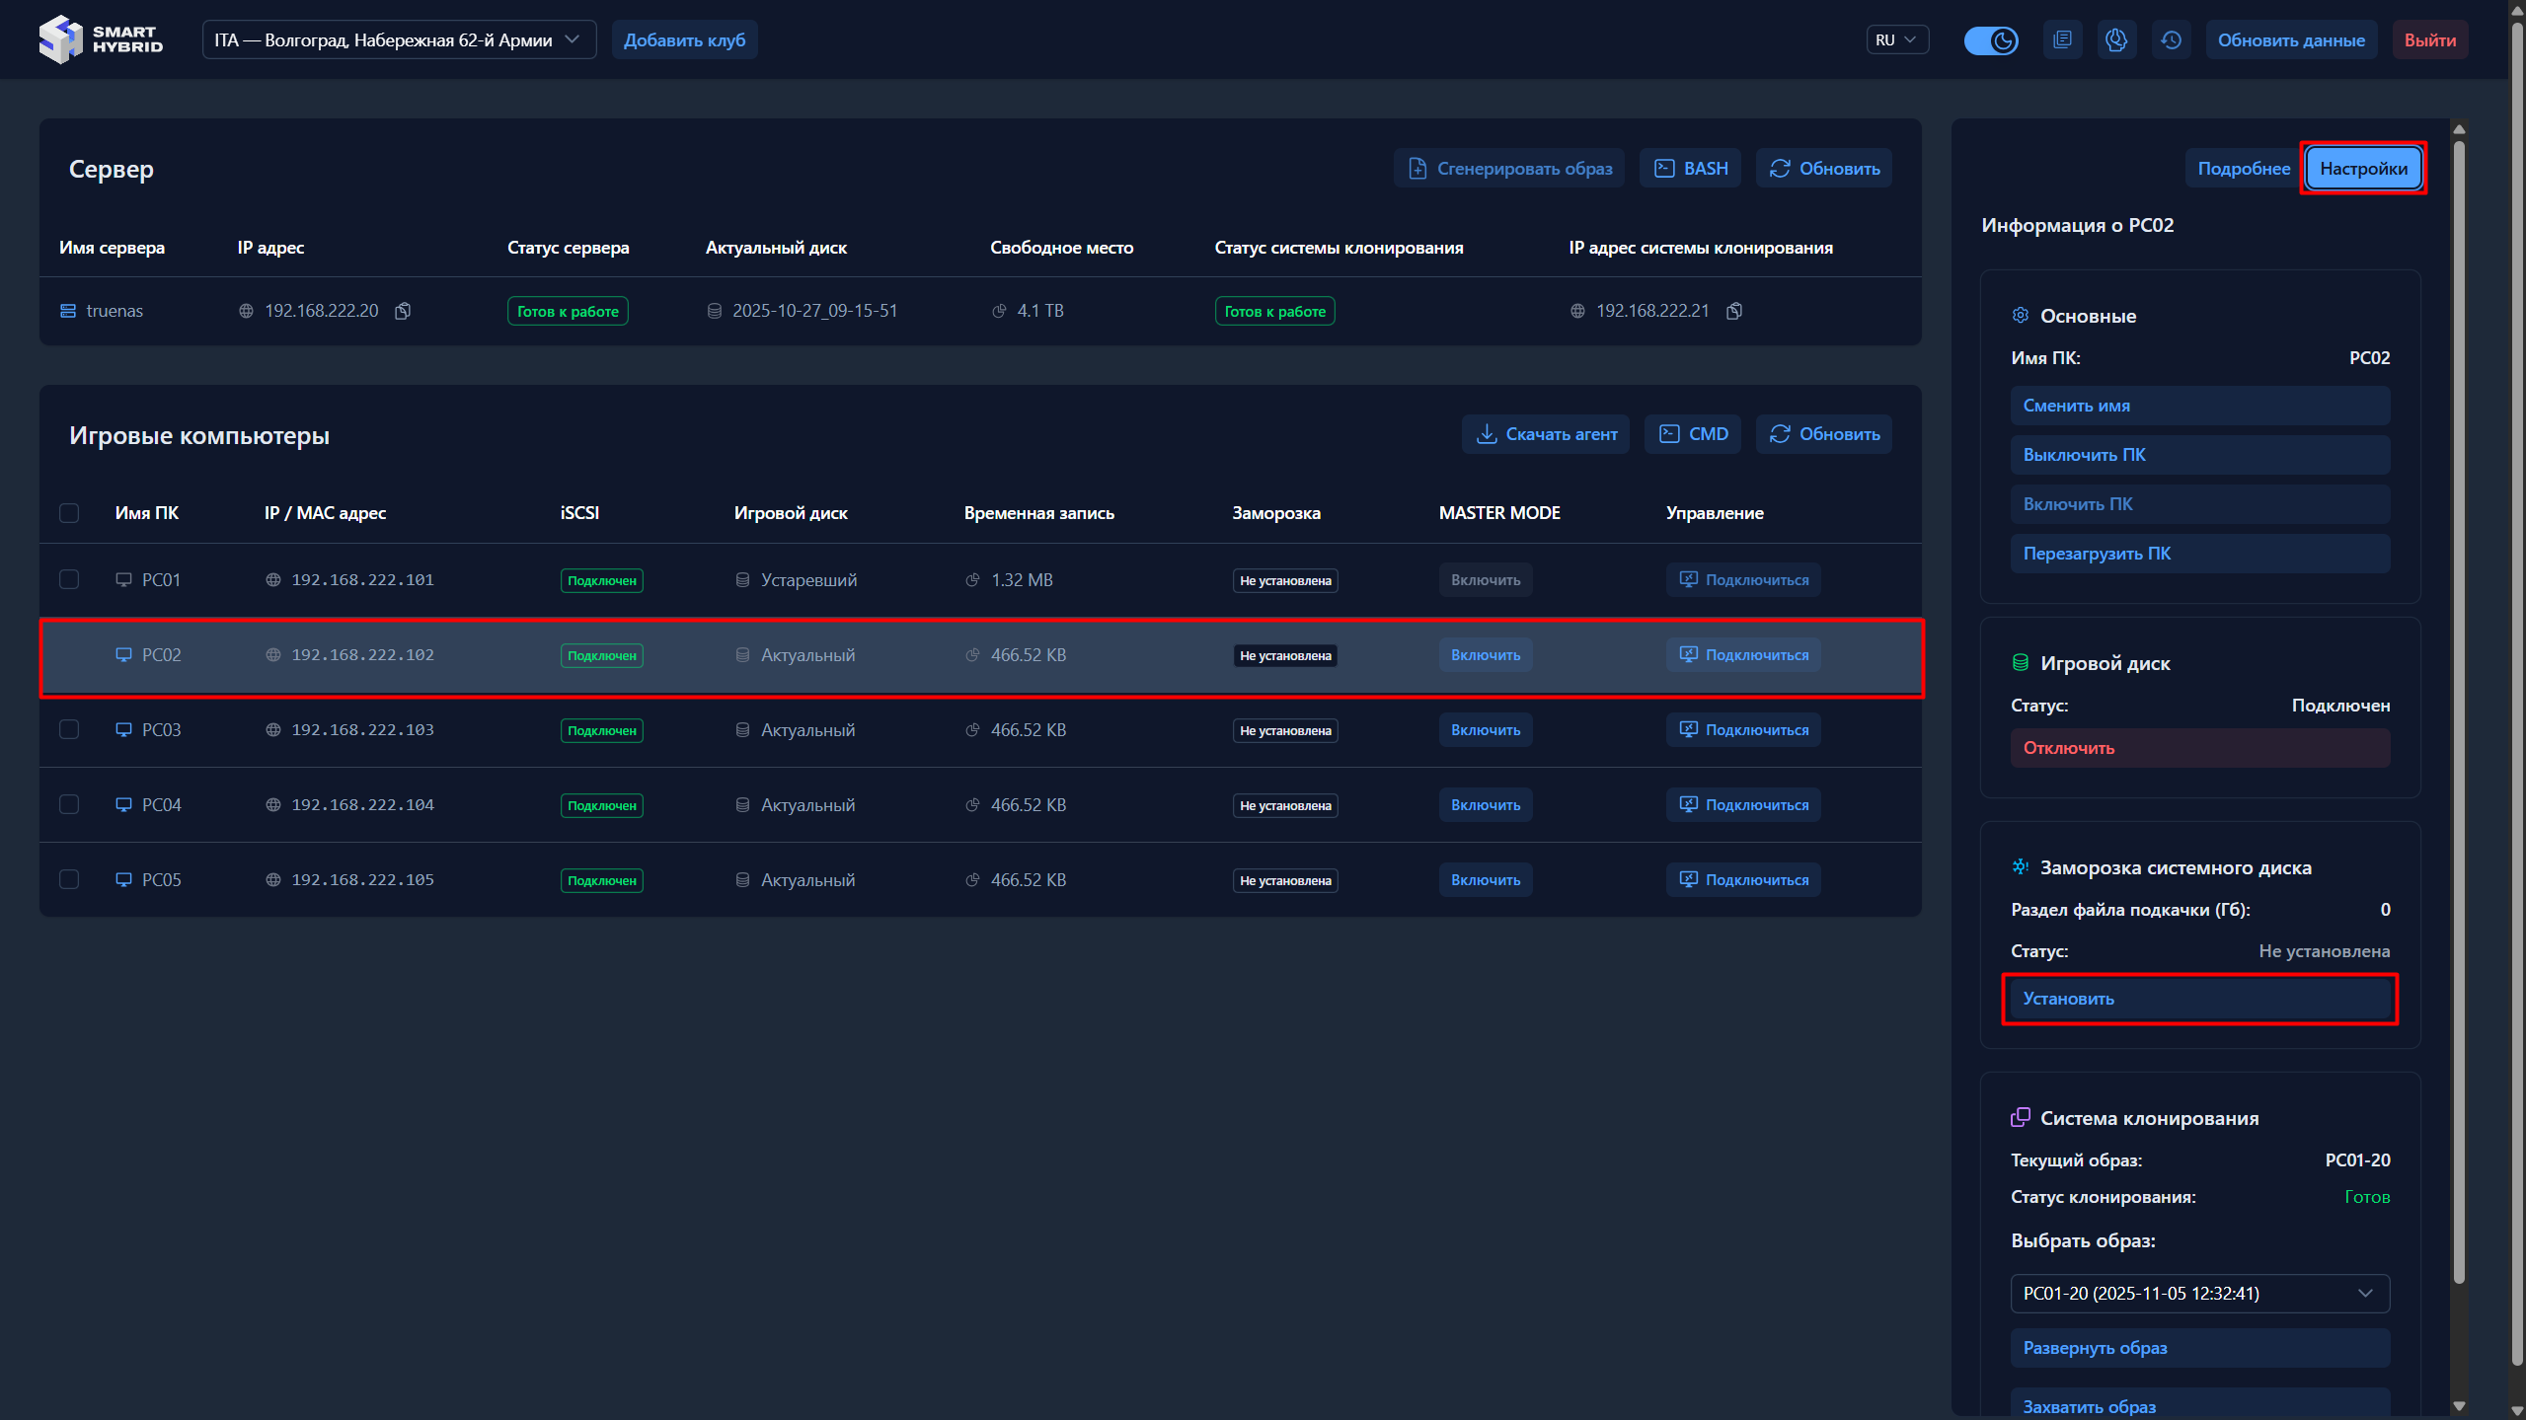This screenshot has width=2526, height=1420.
Task: Toggle dark mode switch
Action: pyautogui.click(x=1990, y=40)
